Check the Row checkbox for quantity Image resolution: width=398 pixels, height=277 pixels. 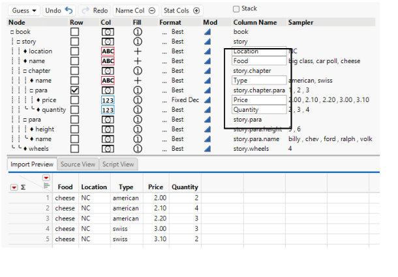[74, 110]
